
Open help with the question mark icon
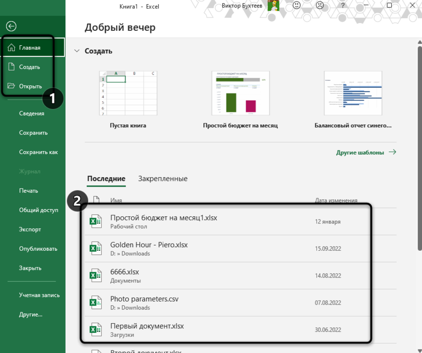[342, 6]
